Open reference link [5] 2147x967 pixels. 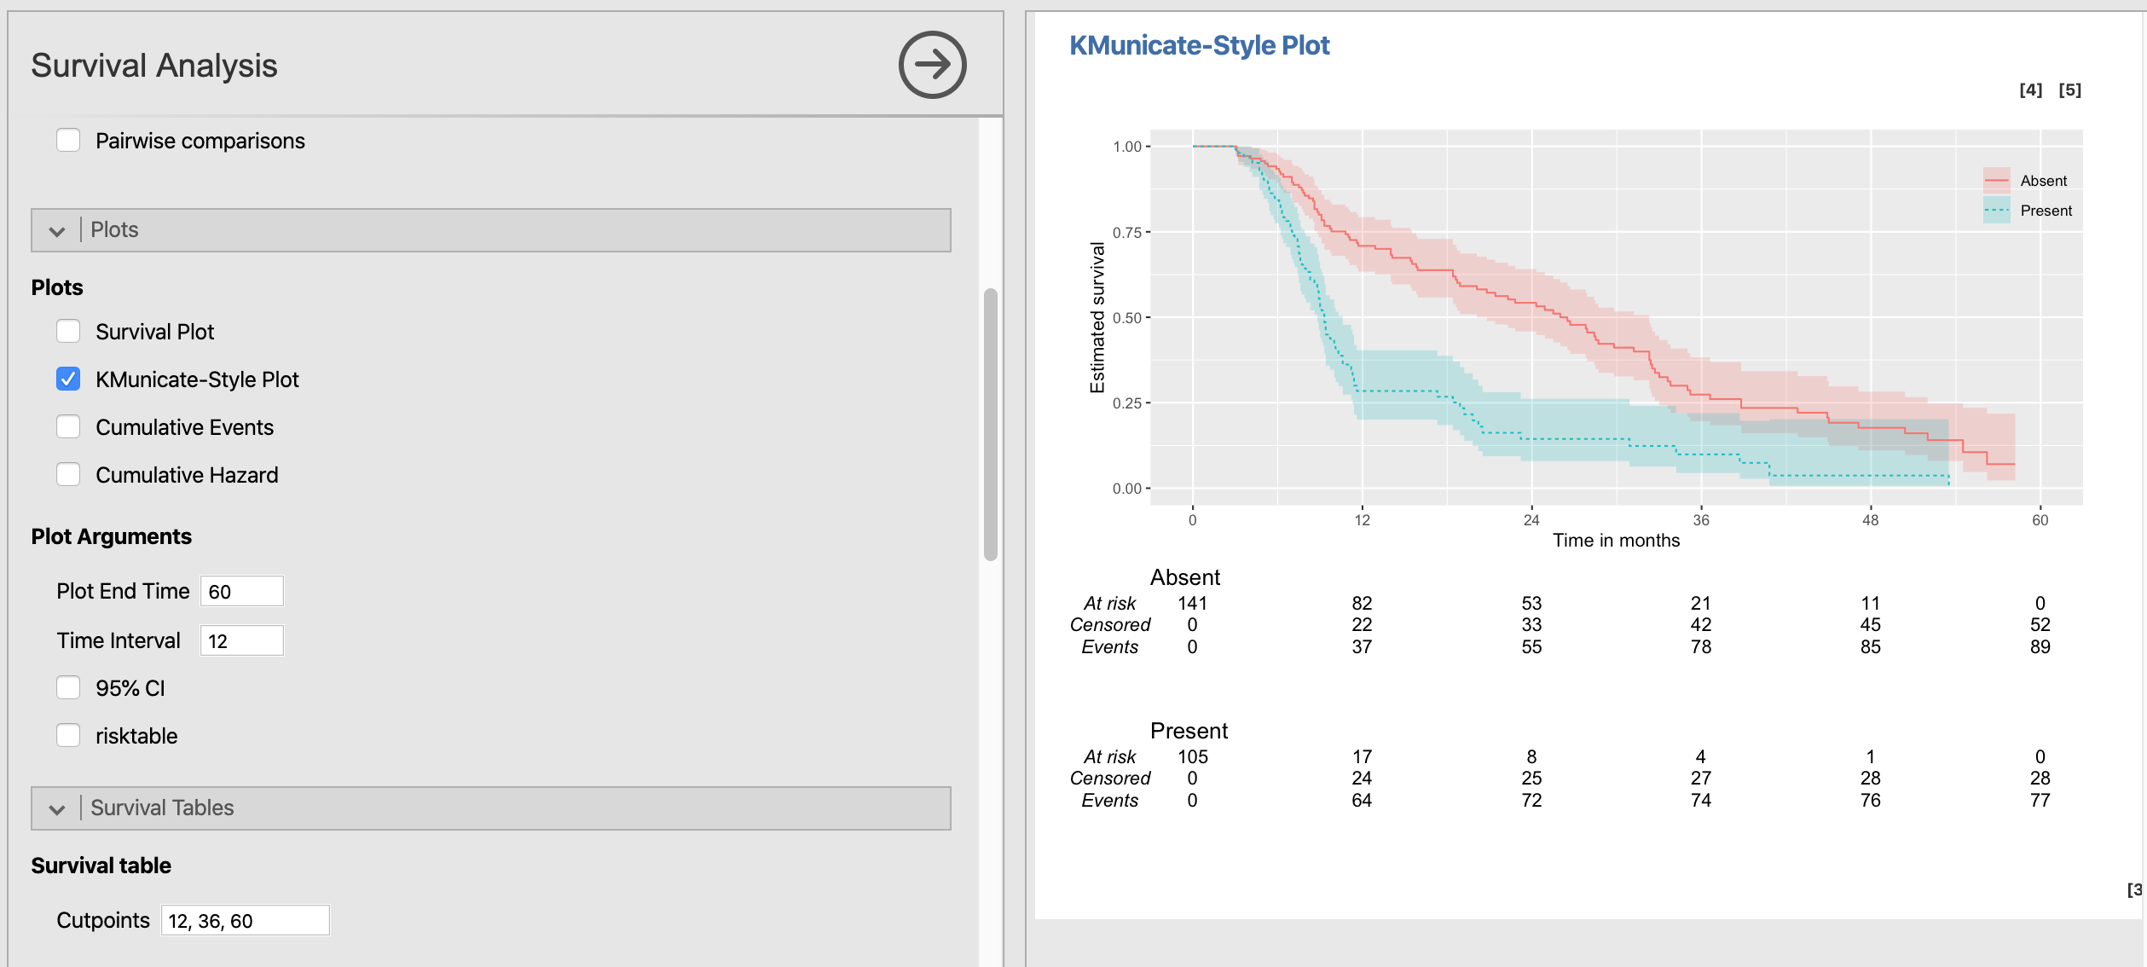point(2069,90)
